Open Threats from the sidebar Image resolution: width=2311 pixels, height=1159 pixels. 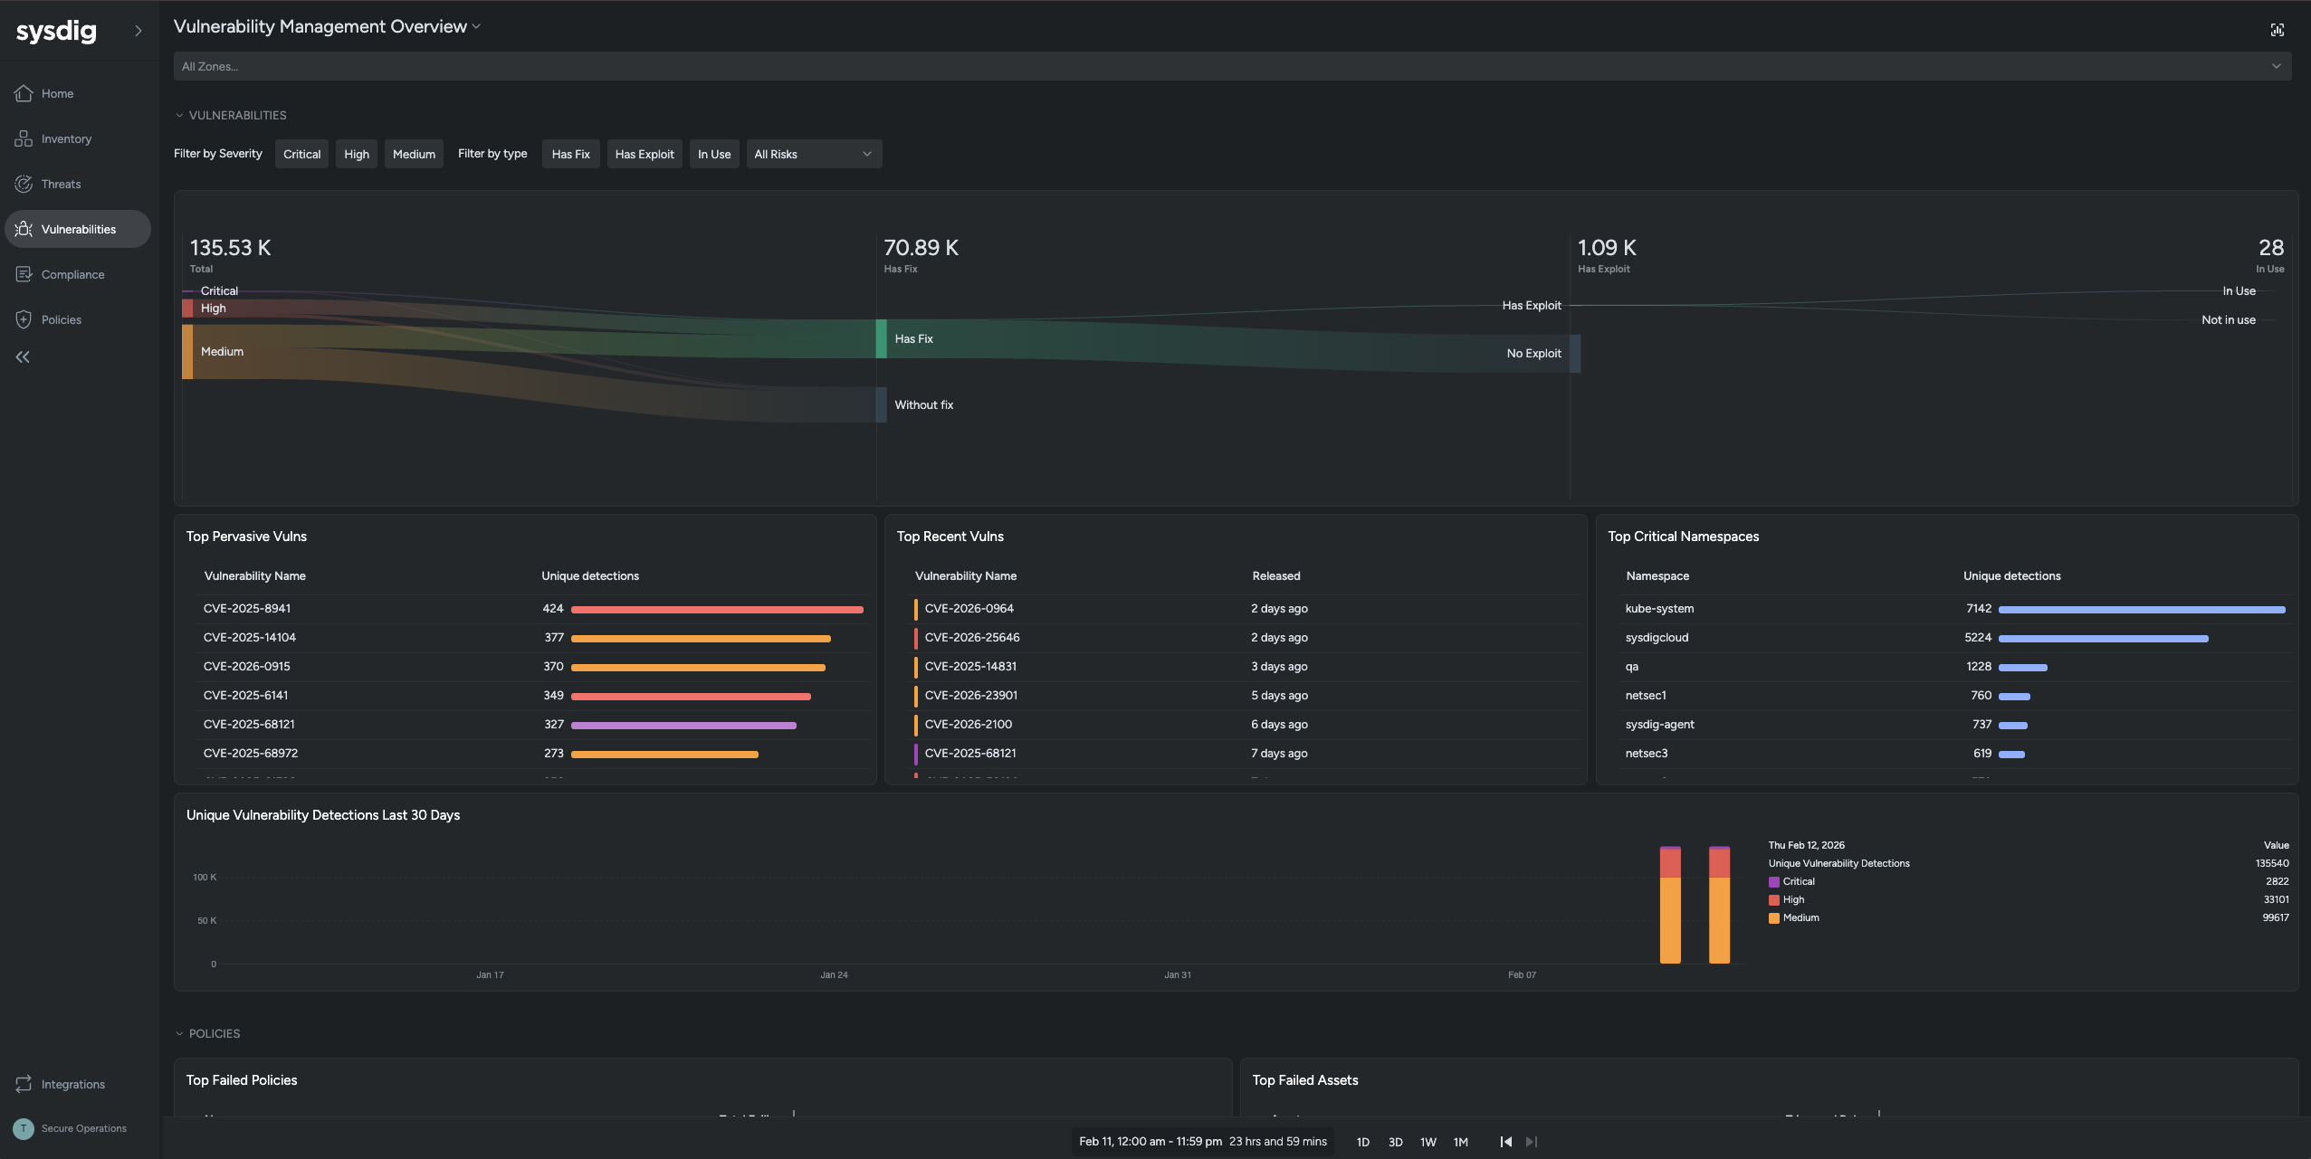coord(24,184)
